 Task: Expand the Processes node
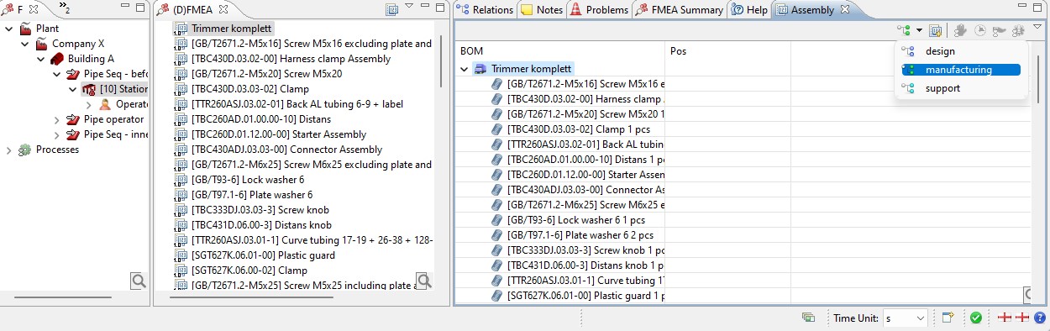tap(10, 150)
